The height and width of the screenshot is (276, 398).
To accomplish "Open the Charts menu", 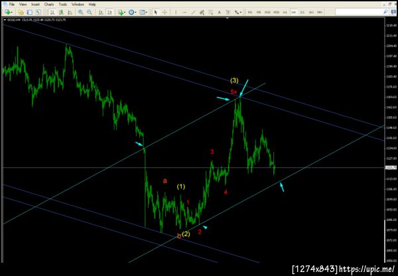I will click(49, 5).
